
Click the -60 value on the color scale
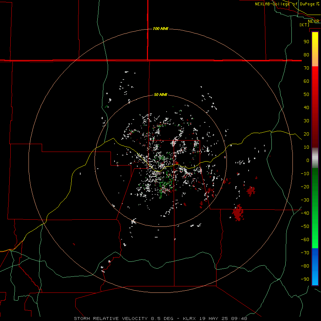[x=305, y=240]
